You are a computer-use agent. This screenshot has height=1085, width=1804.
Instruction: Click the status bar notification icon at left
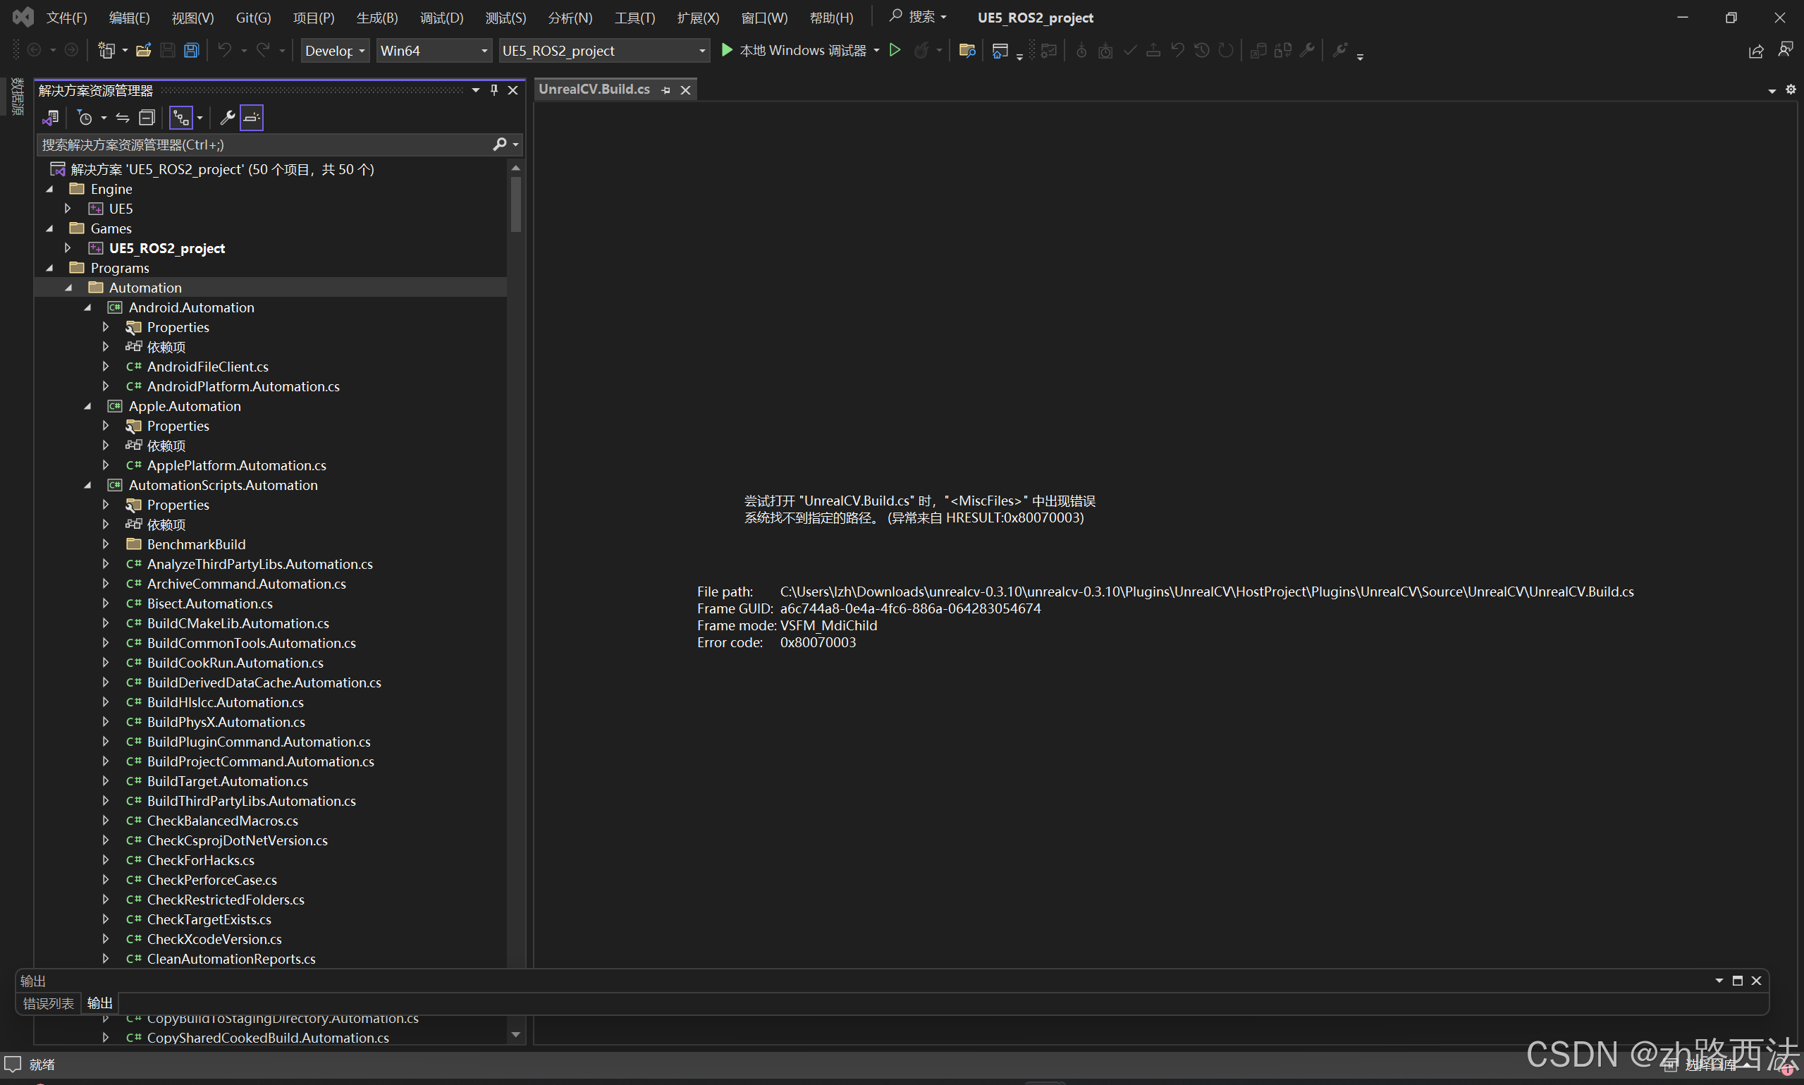[x=13, y=1064]
